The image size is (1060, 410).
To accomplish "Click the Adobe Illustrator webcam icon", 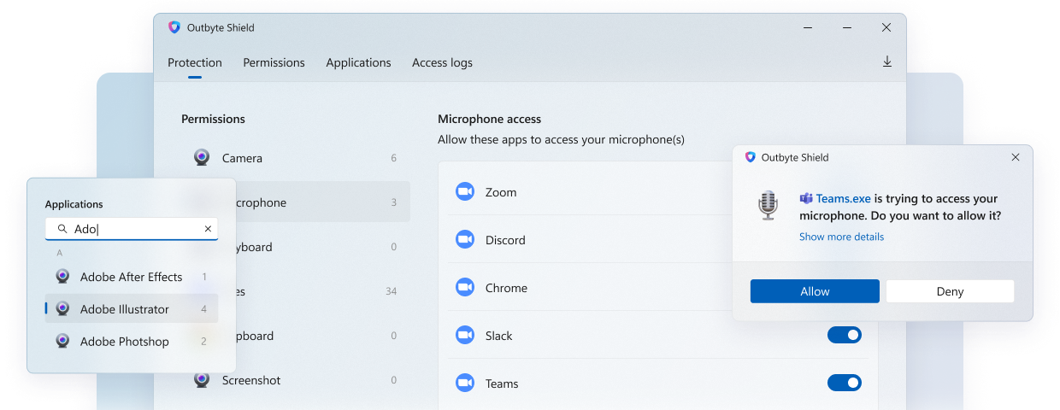I will 62,308.
